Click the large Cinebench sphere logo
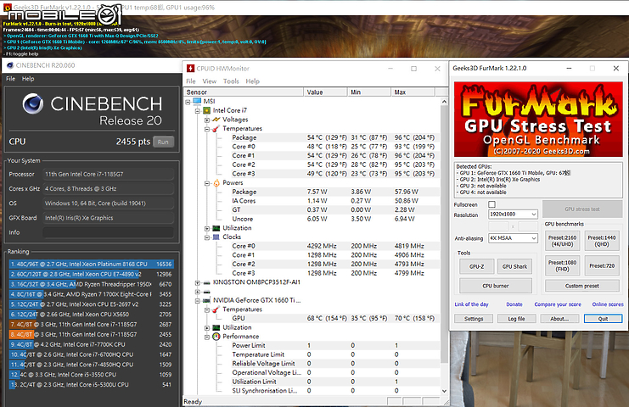This screenshot has width=629, height=407. click(33, 103)
